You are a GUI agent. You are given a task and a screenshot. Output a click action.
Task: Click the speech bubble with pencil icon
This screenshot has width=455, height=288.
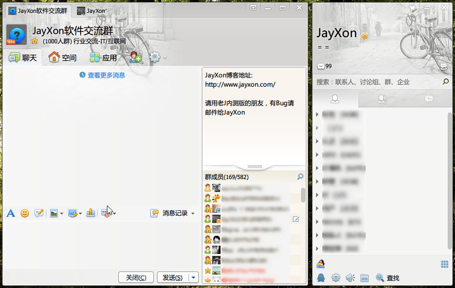(39, 213)
